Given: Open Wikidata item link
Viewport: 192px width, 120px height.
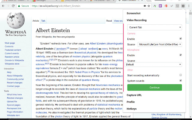Looking at the screenshot, I should click(x=13, y=115).
